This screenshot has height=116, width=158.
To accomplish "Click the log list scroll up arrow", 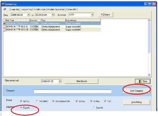I will coord(149,20).
